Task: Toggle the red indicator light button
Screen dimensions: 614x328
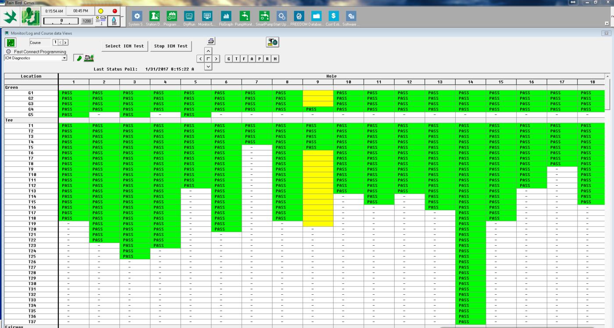Action: pos(115,11)
